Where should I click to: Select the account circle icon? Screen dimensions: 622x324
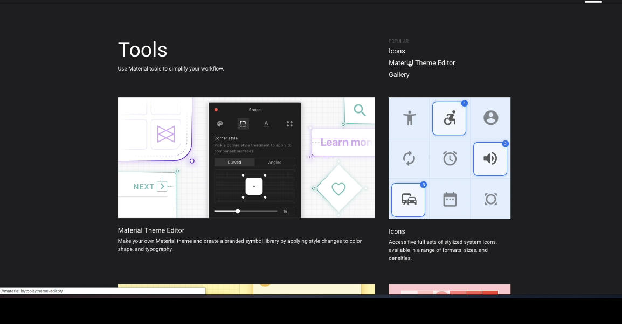point(490,118)
